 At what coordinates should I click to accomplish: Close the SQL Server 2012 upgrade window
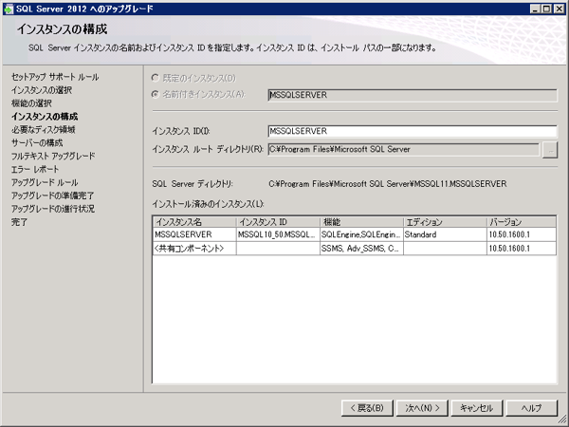559,9
